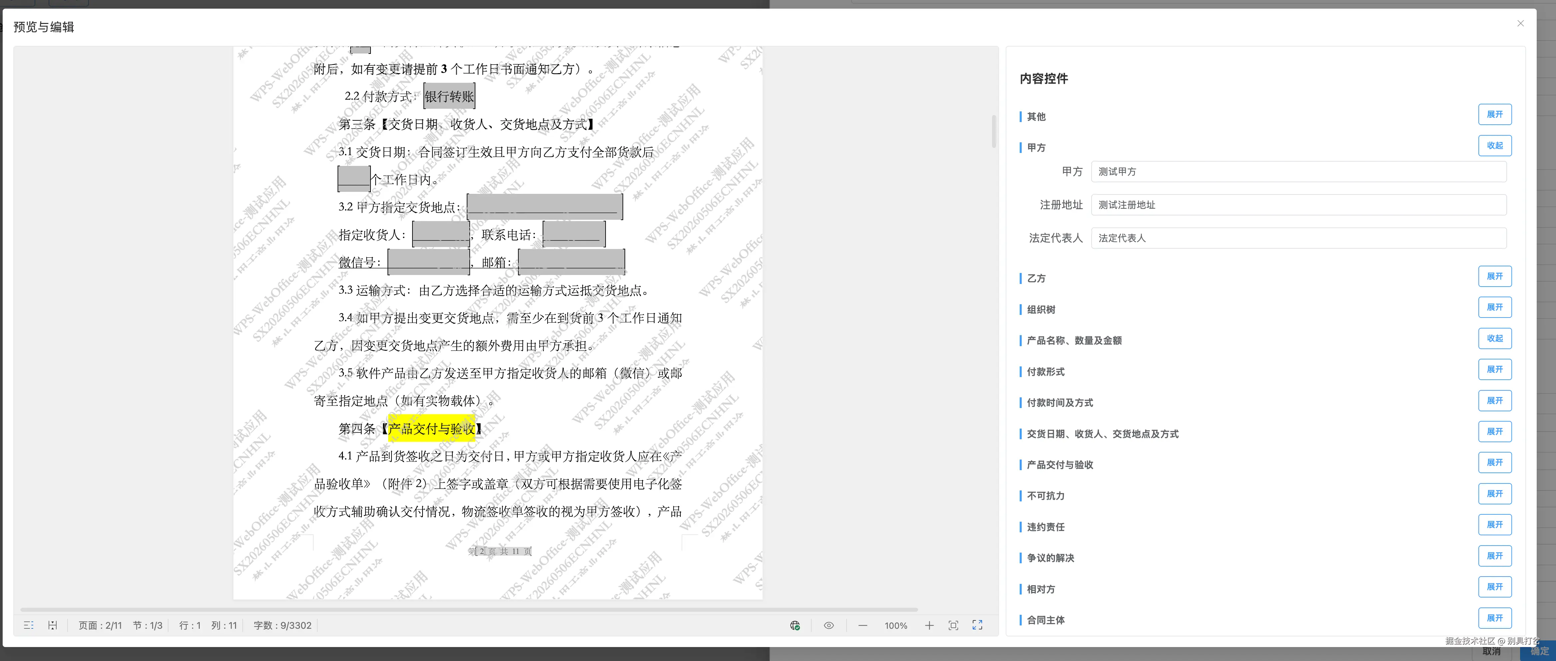Enter fullscreen with the expand-arrows icon
Image resolution: width=1556 pixels, height=661 pixels.
click(977, 625)
